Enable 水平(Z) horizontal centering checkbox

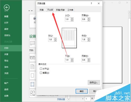coord(41,69)
